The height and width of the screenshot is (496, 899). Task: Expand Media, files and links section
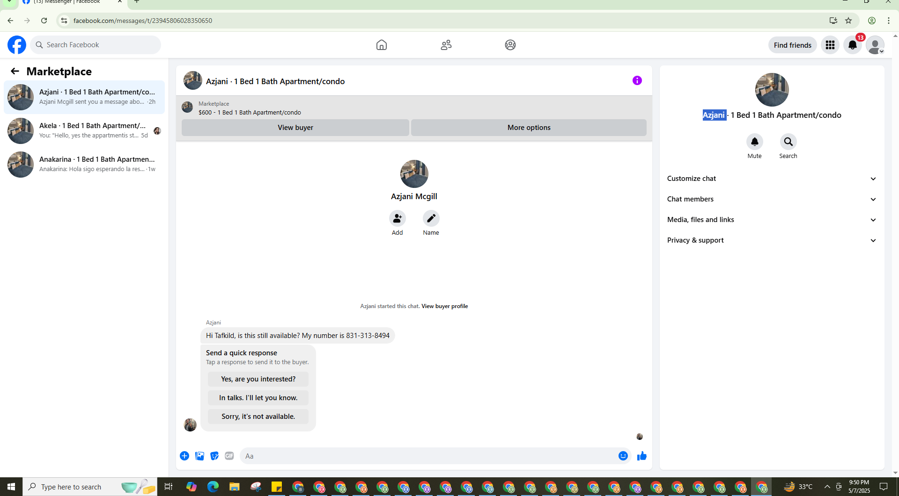[x=772, y=220]
